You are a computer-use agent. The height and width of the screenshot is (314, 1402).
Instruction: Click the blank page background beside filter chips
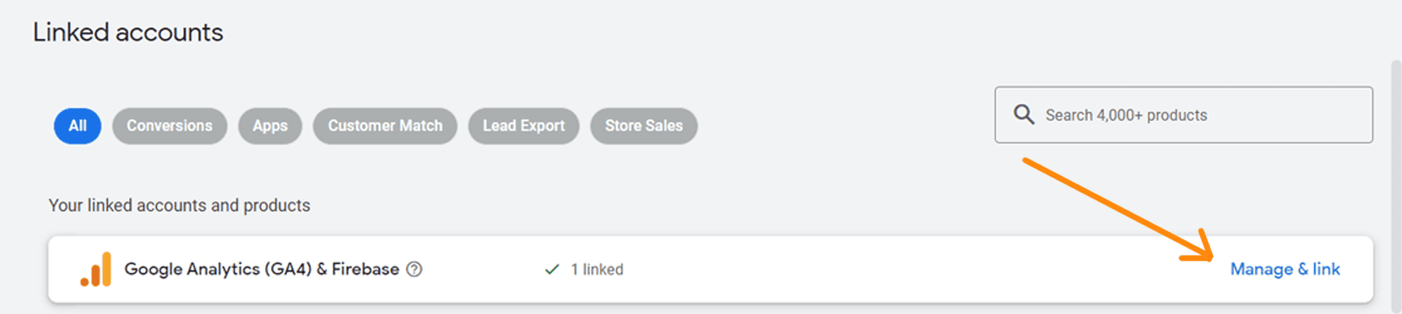click(x=844, y=126)
